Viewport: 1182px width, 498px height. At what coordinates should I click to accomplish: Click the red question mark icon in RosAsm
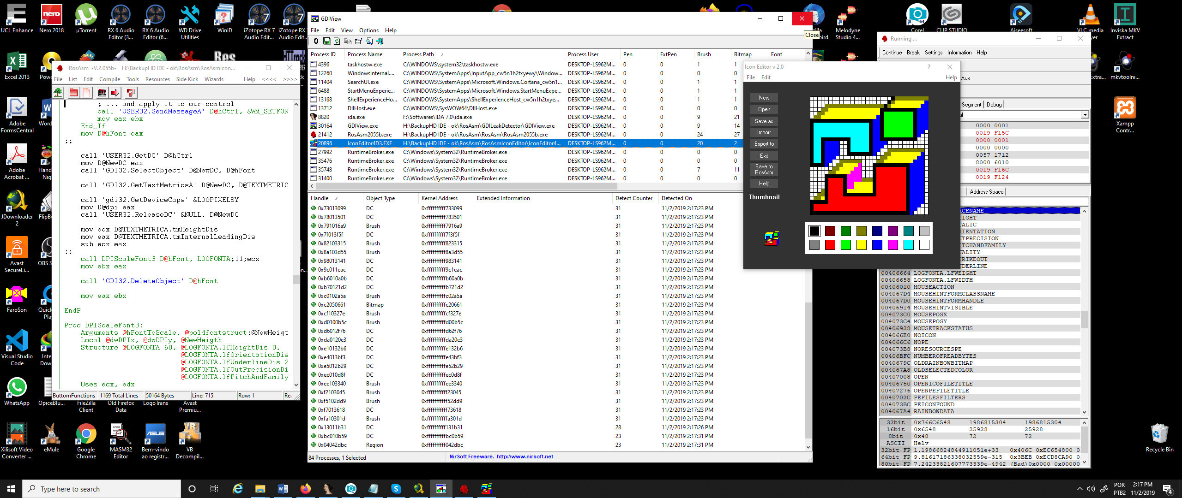coord(131,93)
